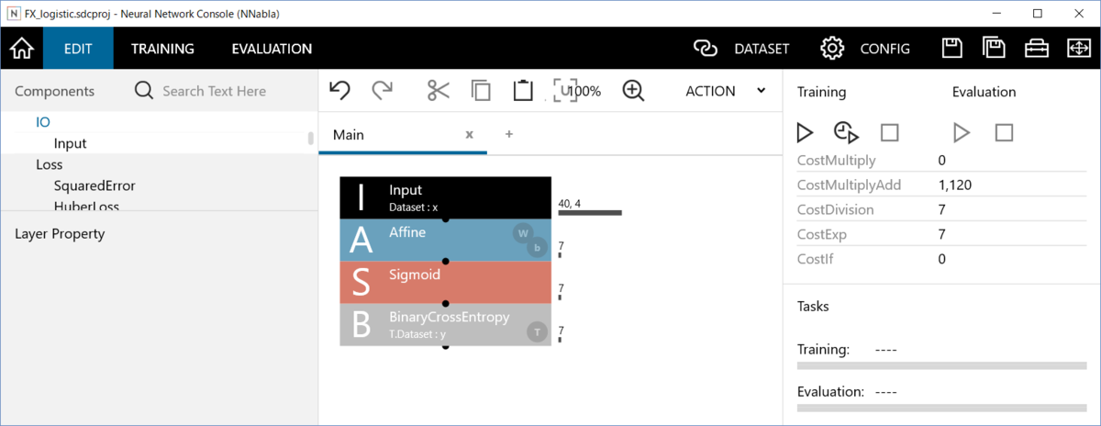This screenshot has width=1101, height=426.
Task: Close the Main tab with x
Action: point(469,134)
